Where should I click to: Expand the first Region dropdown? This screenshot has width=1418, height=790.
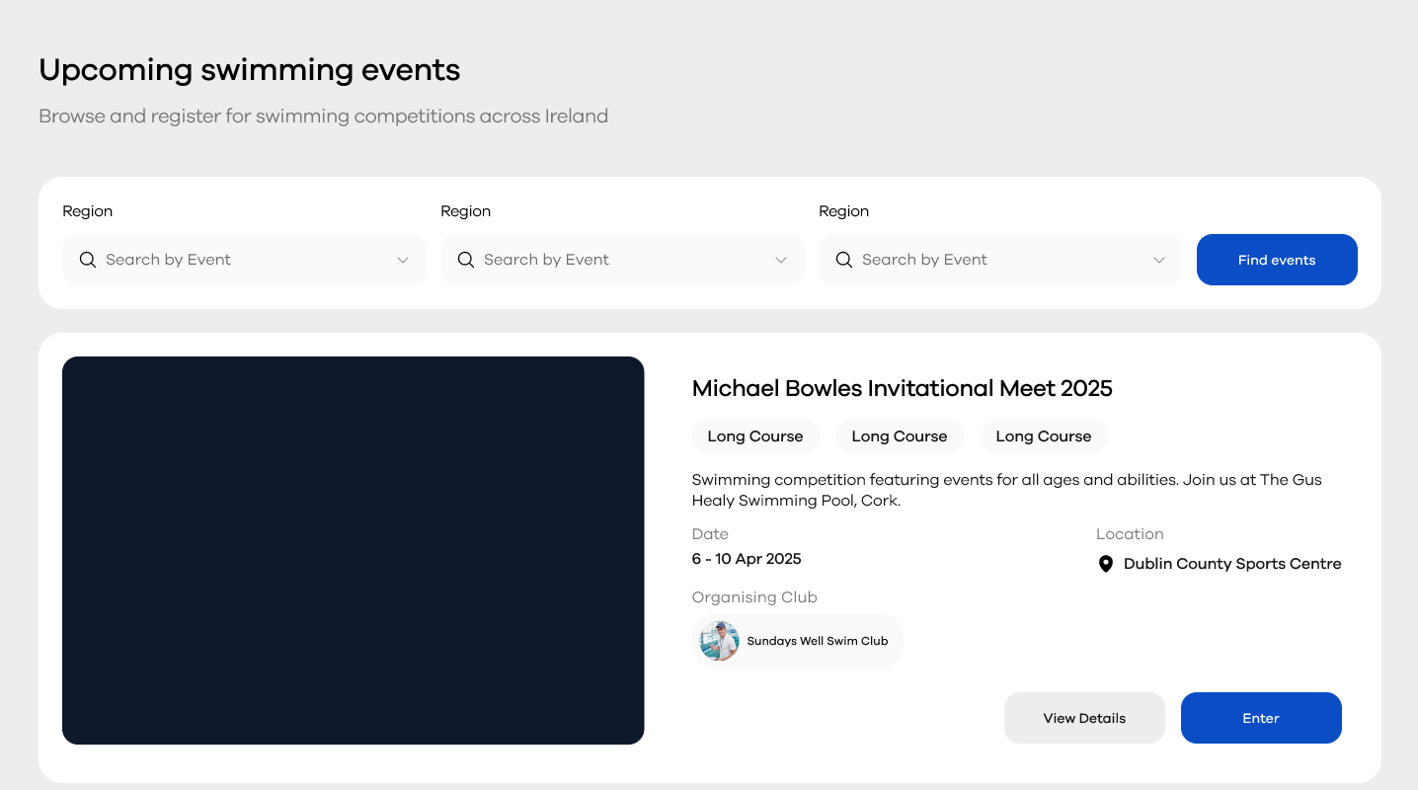tap(403, 260)
